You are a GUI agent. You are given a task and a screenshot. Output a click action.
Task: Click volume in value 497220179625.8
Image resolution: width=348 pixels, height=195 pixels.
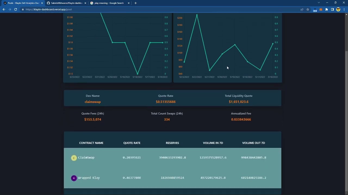(213, 178)
